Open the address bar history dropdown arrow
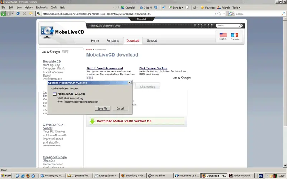 click(224, 14)
